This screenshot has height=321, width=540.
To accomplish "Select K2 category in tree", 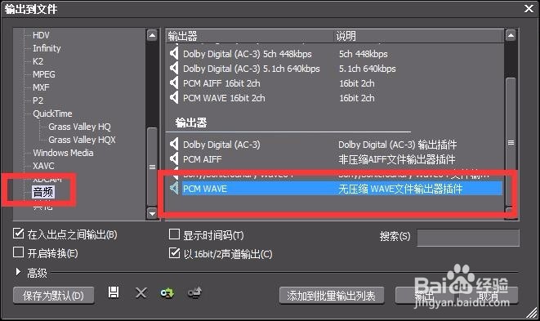I will pos(38,61).
